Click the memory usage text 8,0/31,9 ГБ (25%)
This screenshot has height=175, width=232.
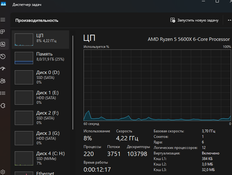50,59
